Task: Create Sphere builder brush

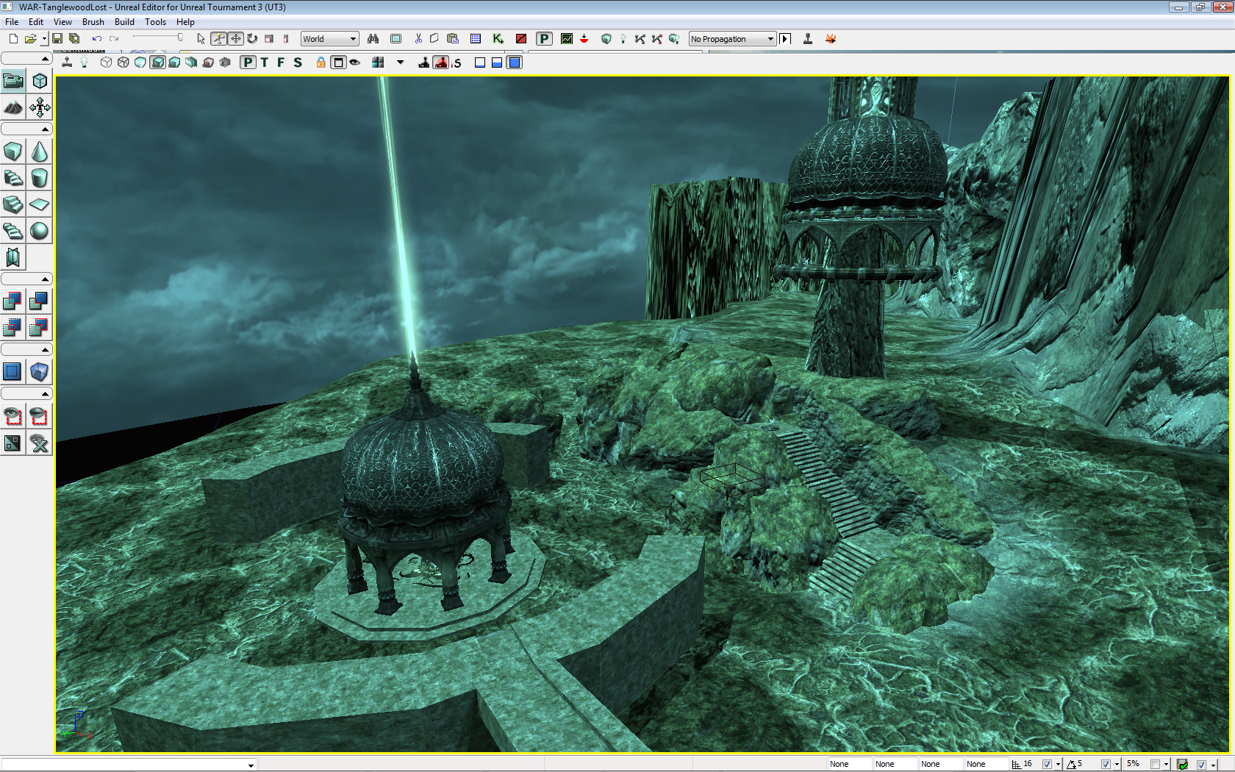Action: point(40,232)
